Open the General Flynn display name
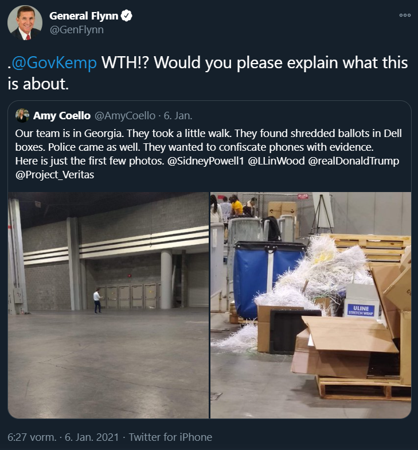Viewport: 418px width, 450px height. [x=84, y=16]
